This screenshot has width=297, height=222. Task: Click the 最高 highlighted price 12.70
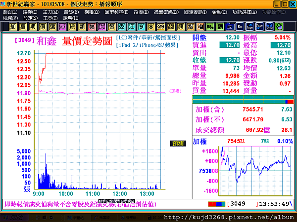(281, 45)
